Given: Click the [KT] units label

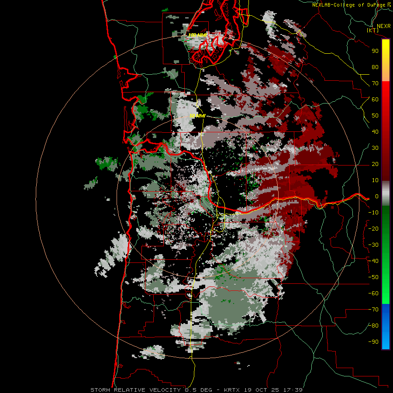Looking at the screenshot, I should click(373, 31).
